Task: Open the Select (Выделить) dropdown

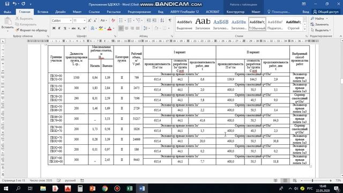Action: point(320,30)
